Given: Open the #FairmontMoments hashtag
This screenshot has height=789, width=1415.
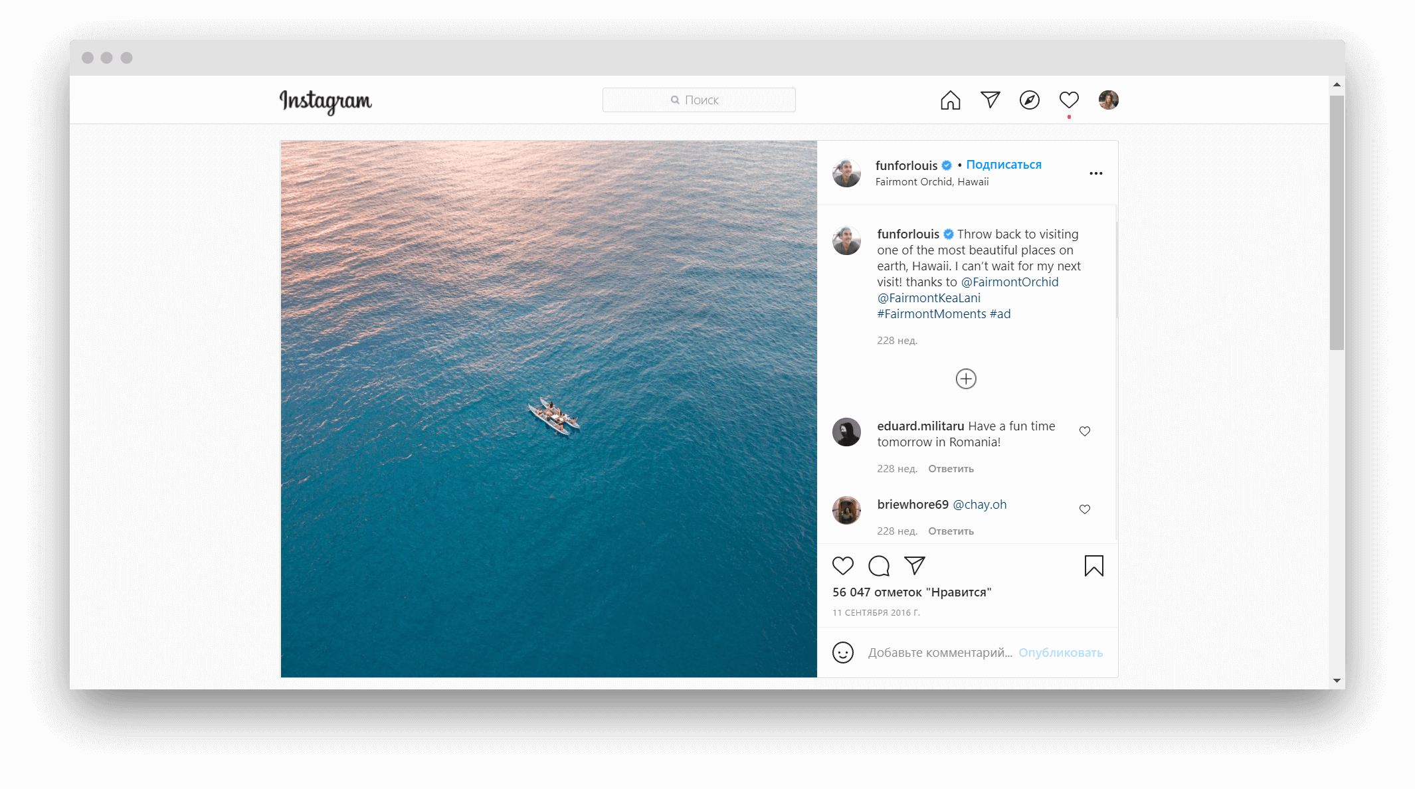Looking at the screenshot, I should pos(931,314).
